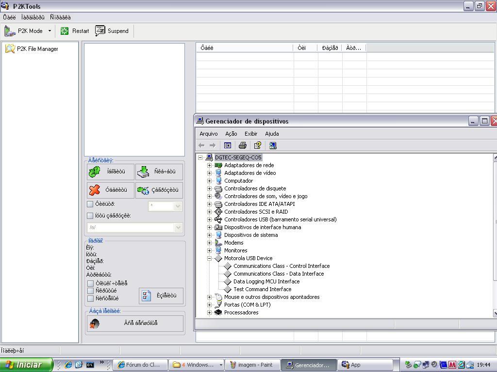Screen dimensions: 497x372
Task: Click the Monitores icon in device tree
Action: (218, 250)
